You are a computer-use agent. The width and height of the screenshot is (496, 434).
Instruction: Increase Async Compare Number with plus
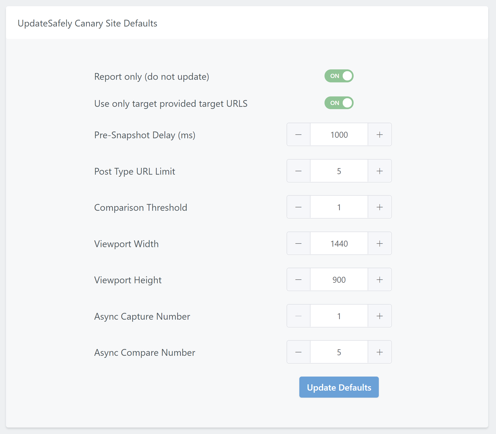380,352
